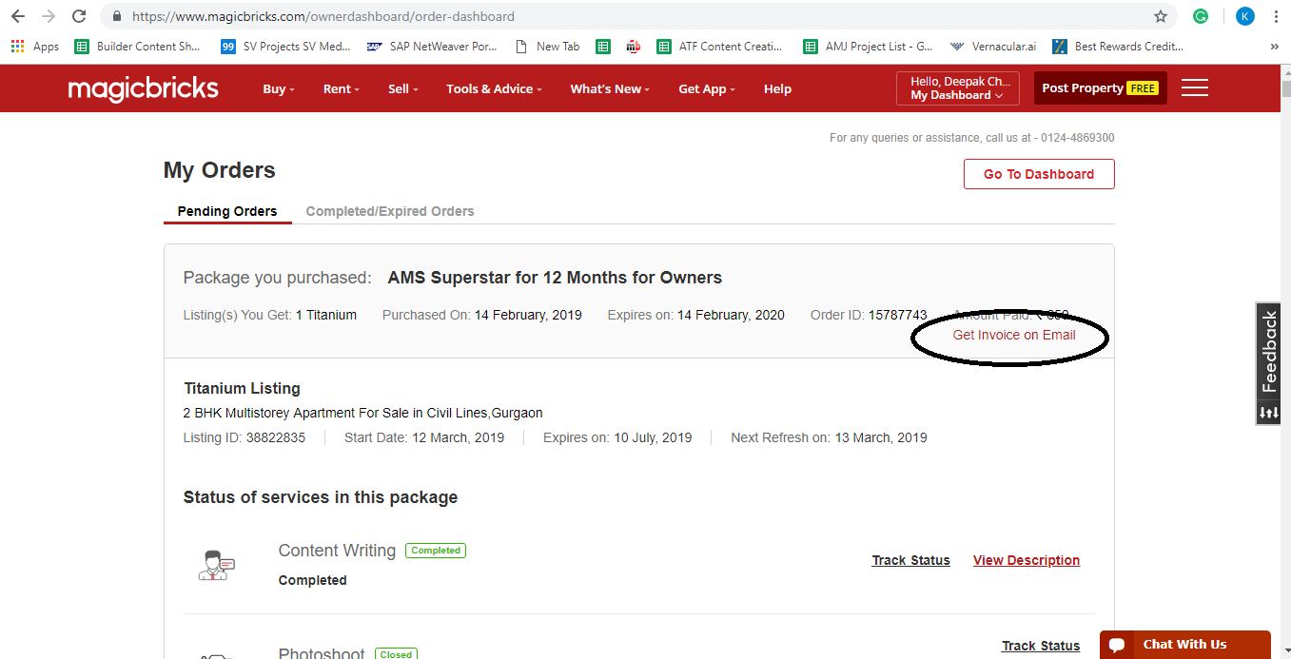Image resolution: width=1291 pixels, height=659 pixels.
Task: Click the magicbricks logo
Action: 143,88
